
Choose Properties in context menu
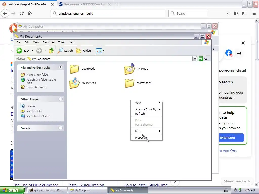146,138
